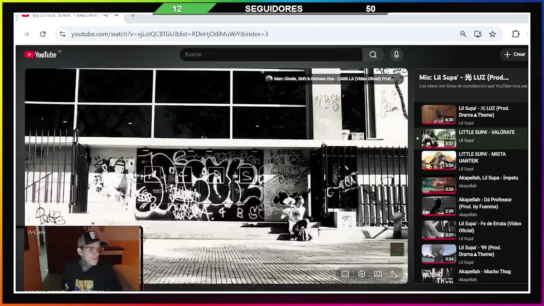Click the main video player area
Screen dimensions: 544x306
(x=216, y=176)
